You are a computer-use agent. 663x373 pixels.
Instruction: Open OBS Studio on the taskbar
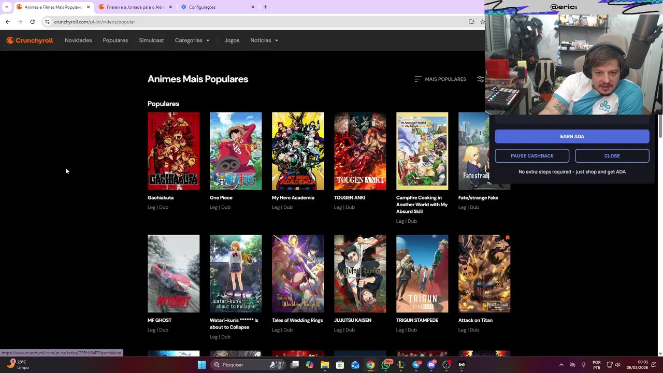click(446, 365)
